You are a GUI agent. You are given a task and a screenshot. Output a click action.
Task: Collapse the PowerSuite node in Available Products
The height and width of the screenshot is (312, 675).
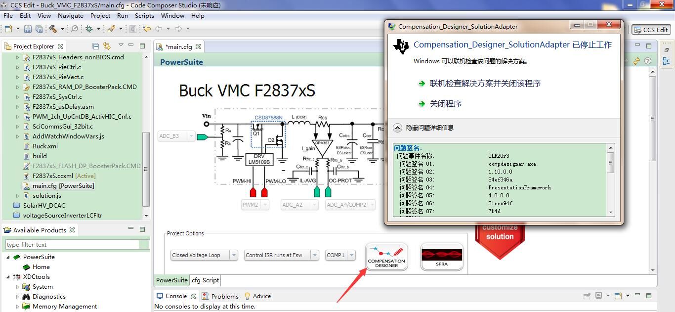[x=8, y=257]
